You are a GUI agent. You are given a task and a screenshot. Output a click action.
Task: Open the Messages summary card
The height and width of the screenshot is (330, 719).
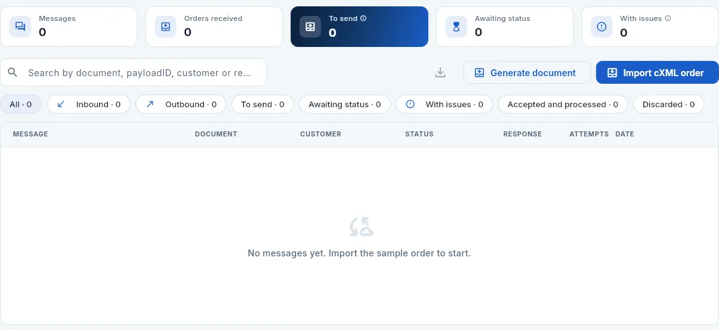(x=69, y=27)
